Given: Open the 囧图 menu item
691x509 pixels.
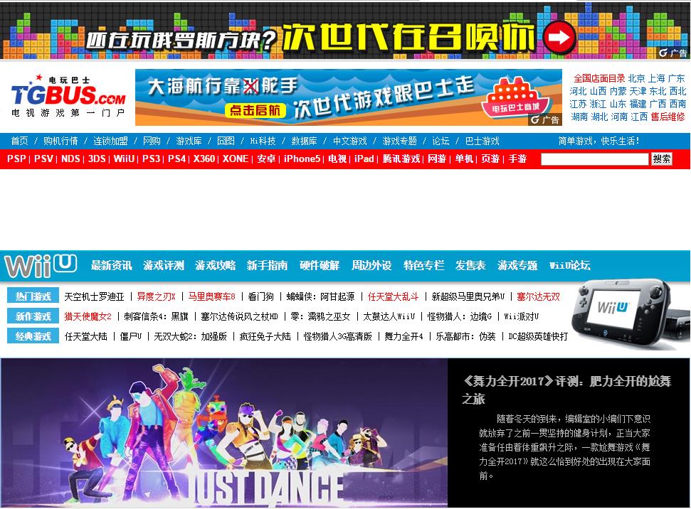Looking at the screenshot, I should (x=226, y=141).
